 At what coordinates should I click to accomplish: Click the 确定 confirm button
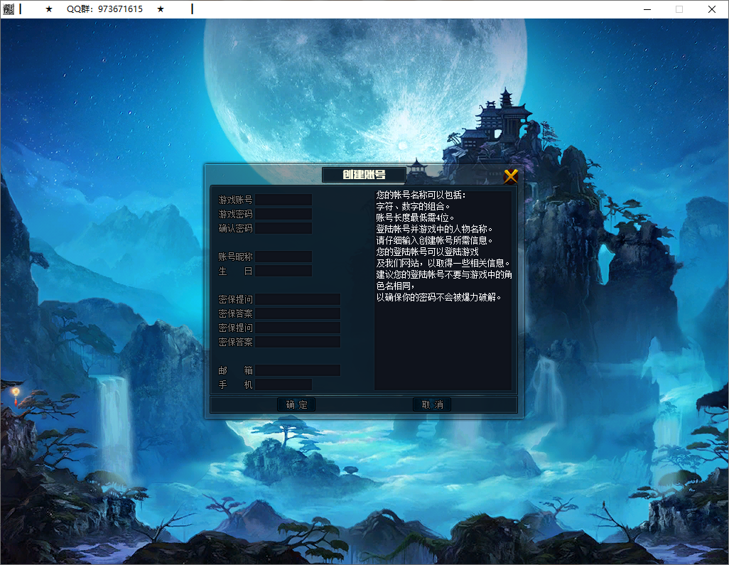[x=296, y=404]
